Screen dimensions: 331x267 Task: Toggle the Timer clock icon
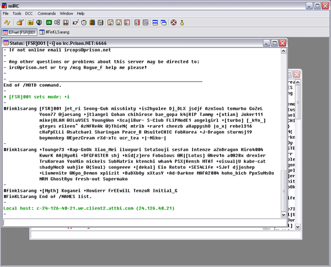[x=84, y=23]
